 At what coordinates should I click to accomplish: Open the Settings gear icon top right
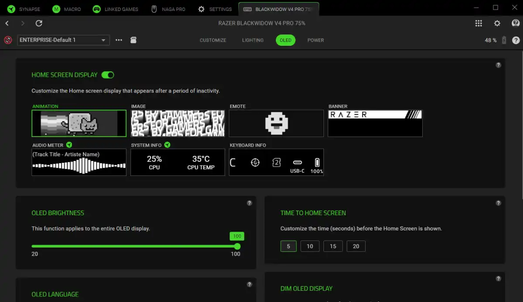pos(497,23)
